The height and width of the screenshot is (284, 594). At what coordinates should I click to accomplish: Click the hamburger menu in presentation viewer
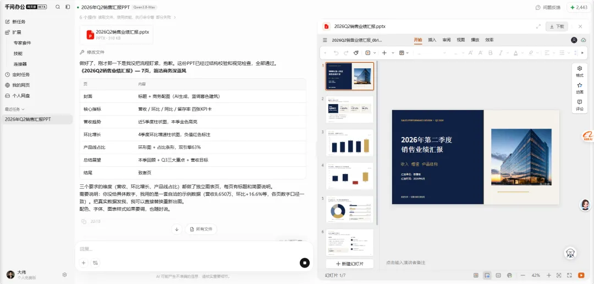(x=325, y=40)
